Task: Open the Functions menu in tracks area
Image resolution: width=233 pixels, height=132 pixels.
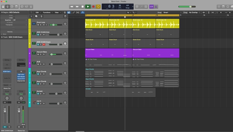Action: pos(47,13)
